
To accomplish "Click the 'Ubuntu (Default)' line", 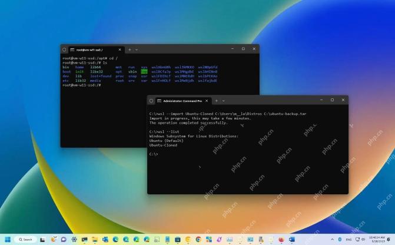I will click(x=166, y=141).
